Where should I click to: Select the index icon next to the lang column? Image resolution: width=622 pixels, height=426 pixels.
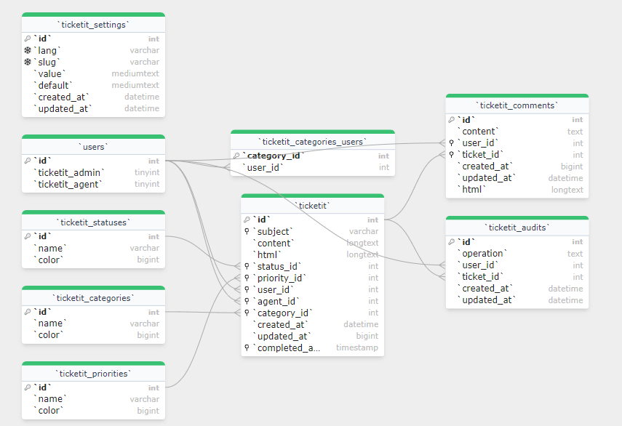coord(28,50)
